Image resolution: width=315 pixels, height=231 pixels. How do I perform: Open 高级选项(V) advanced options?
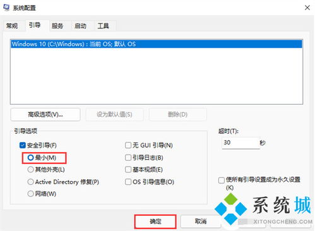click(45, 114)
